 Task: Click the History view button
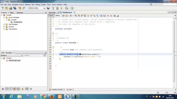pyautogui.click(x=58, y=15)
